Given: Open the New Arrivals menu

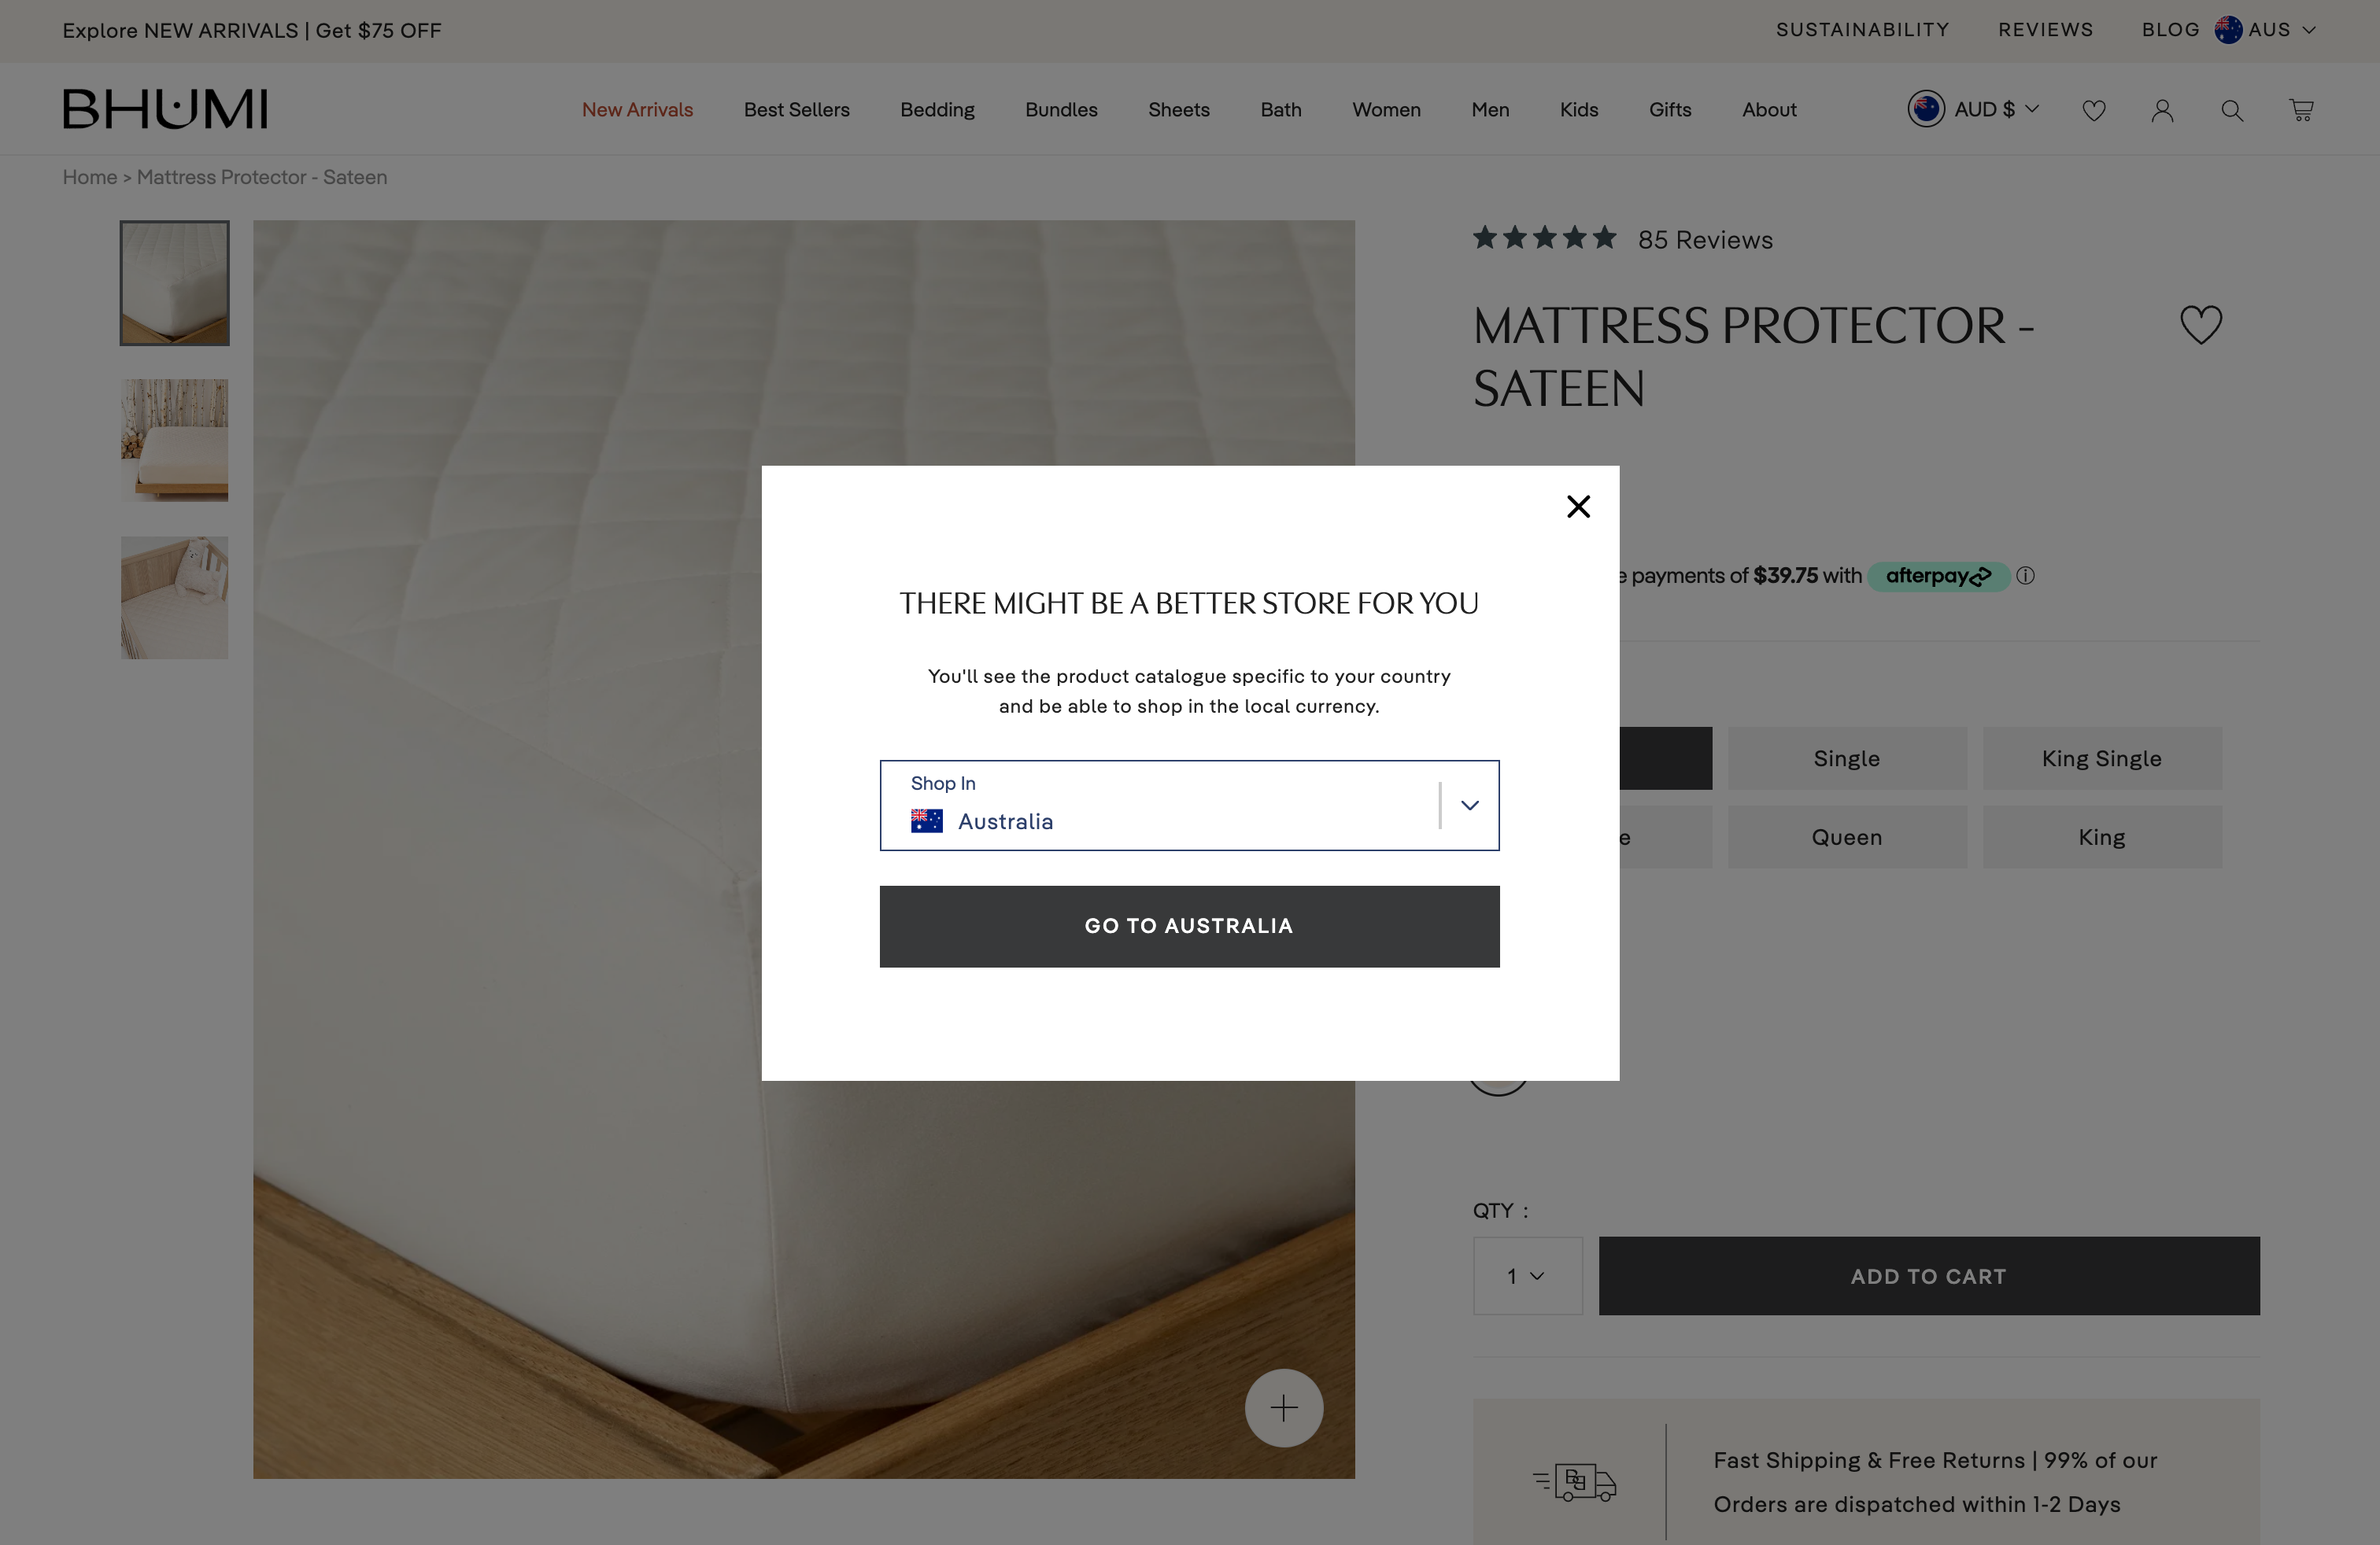Looking at the screenshot, I should tap(637, 110).
